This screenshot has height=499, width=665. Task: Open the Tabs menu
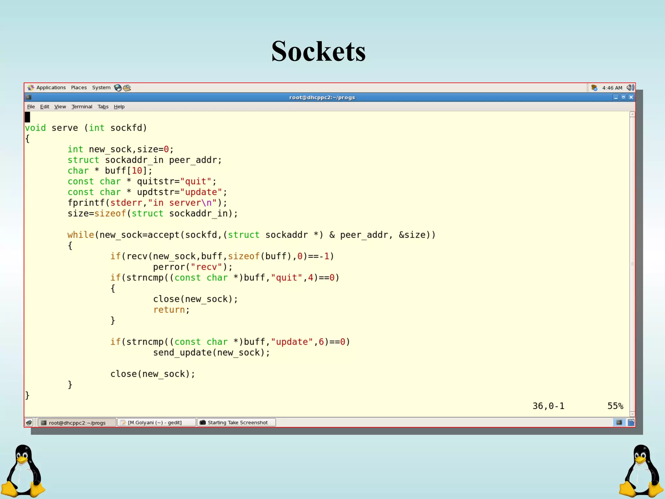[103, 107]
